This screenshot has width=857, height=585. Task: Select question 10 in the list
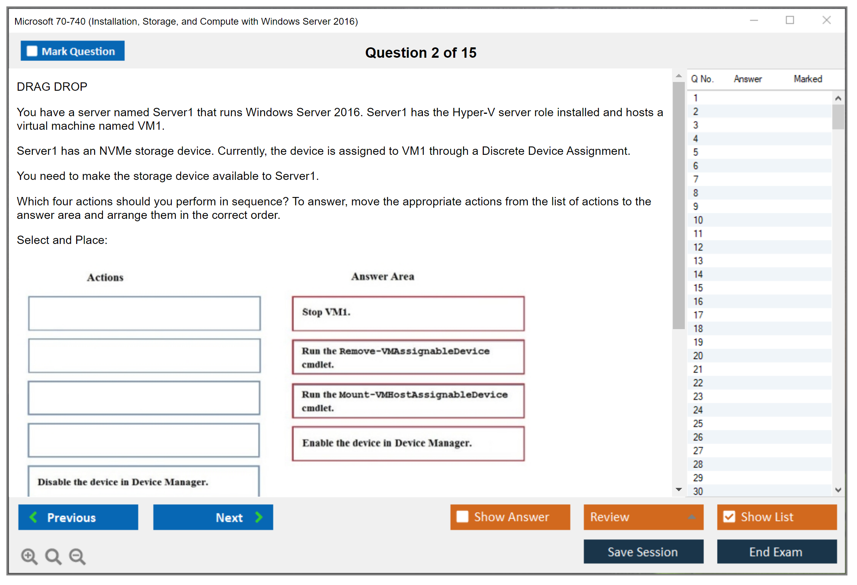coord(698,220)
